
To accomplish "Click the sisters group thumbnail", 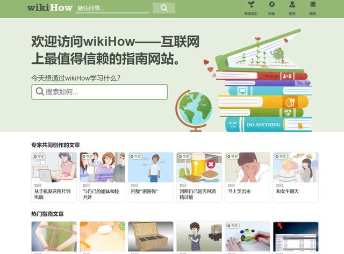I will 103,168.
